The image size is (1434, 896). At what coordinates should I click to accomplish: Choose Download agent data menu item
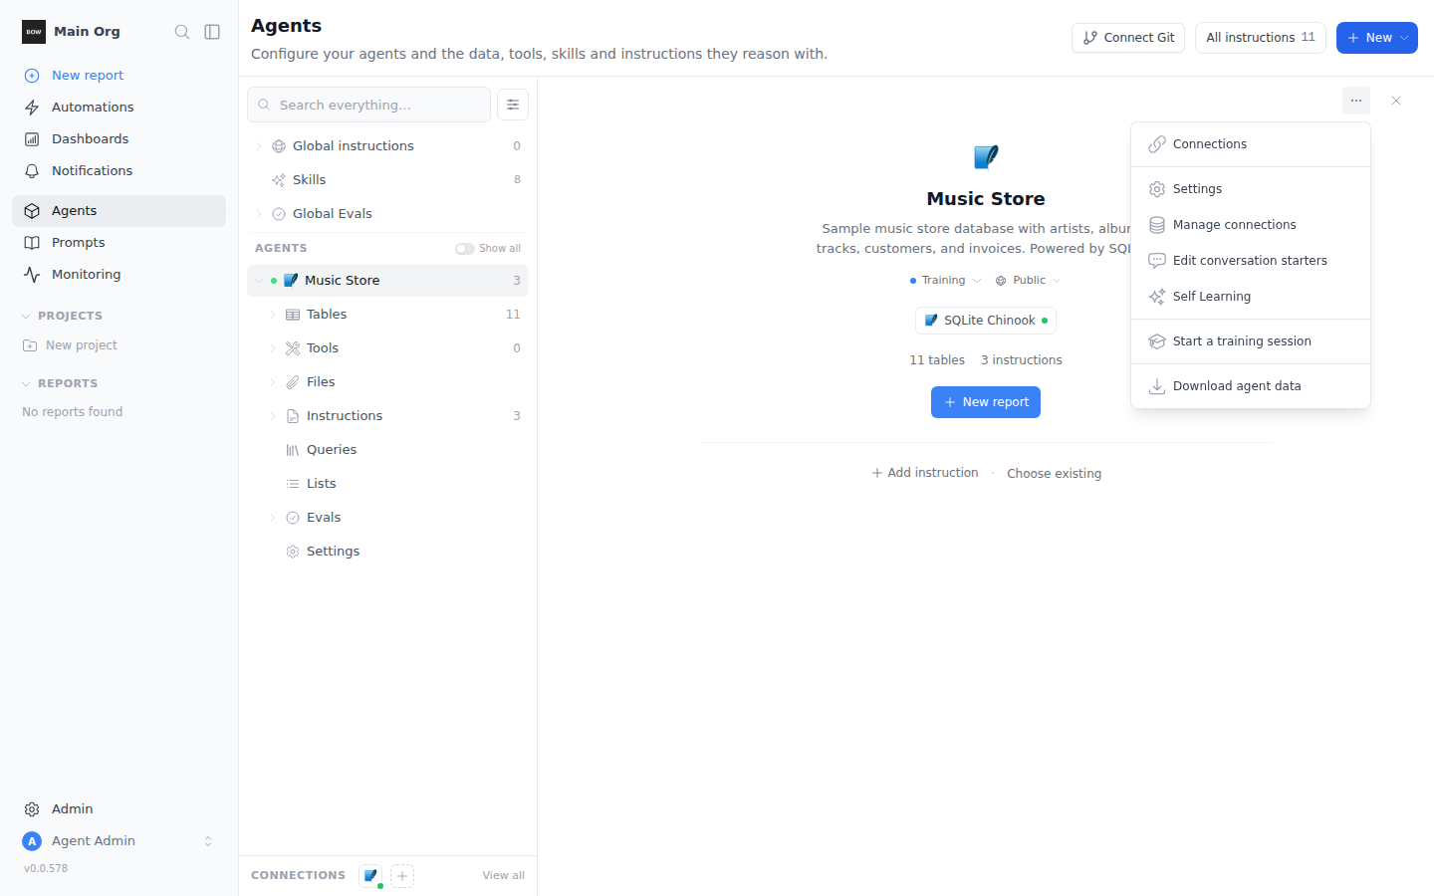(1251, 386)
